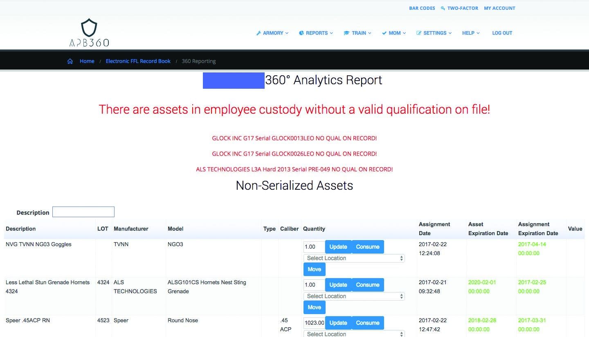Click the Log Out link

point(502,33)
